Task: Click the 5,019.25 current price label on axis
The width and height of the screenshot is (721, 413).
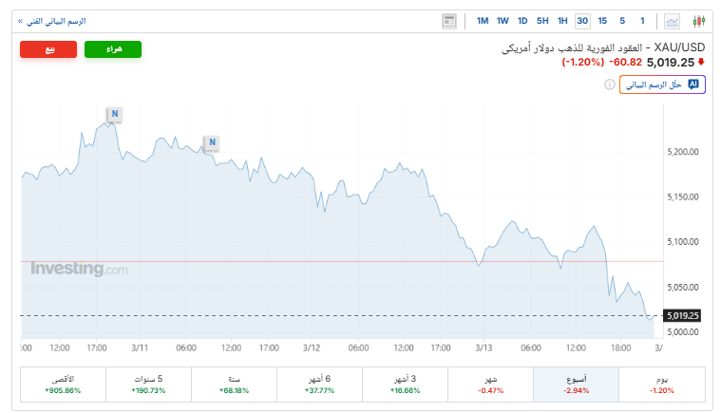Action: 683,315
